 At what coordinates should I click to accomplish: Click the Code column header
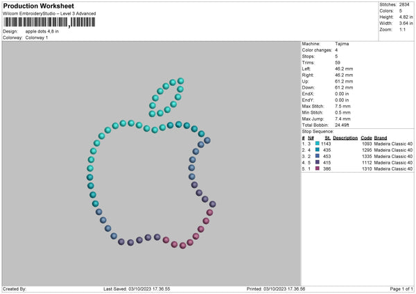366,138
